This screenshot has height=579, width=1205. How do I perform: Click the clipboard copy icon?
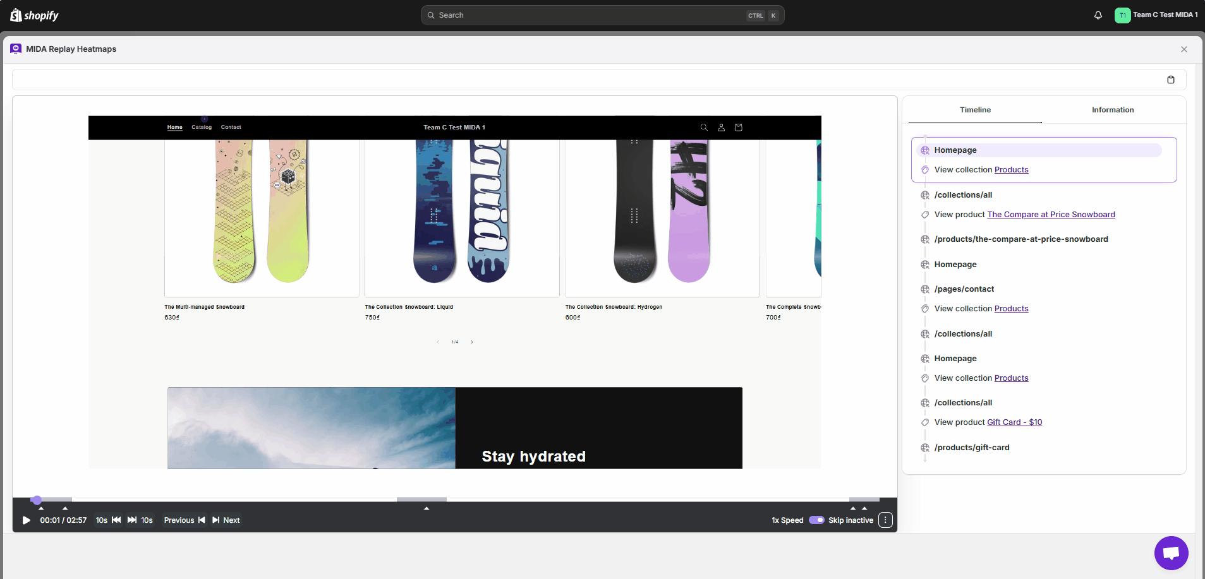[x=1170, y=80]
